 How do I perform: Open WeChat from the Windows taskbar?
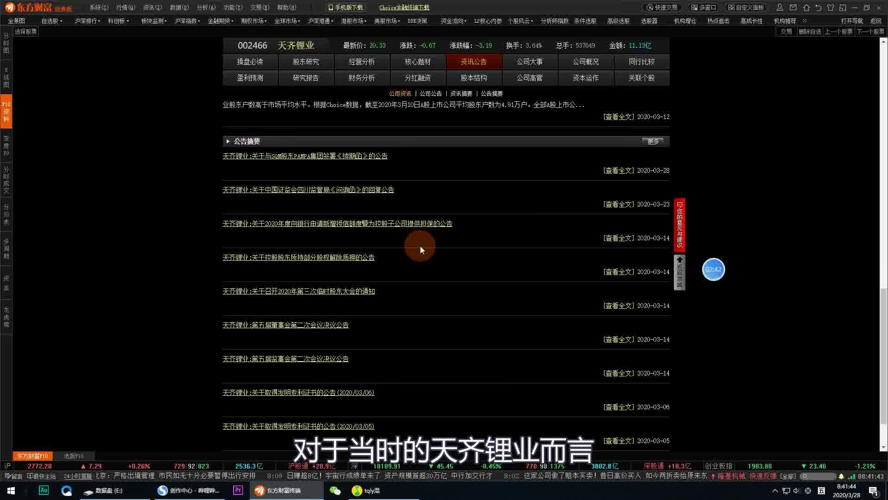pyautogui.click(x=335, y=491)
